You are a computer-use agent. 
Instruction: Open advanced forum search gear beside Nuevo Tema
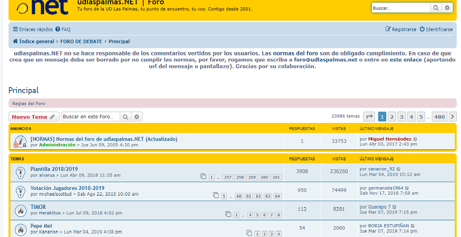coord(137,117)
